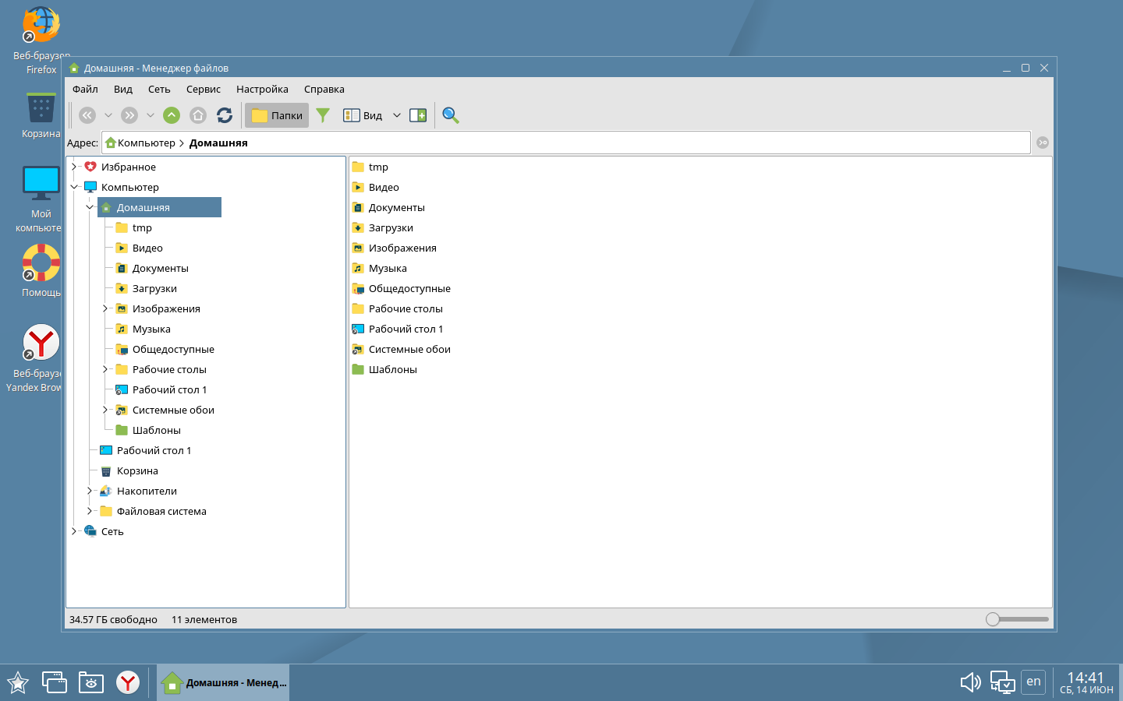1123x701 pixels.
Task: Select Загрузки folder icon in the right pane
Action: [358, 227]
